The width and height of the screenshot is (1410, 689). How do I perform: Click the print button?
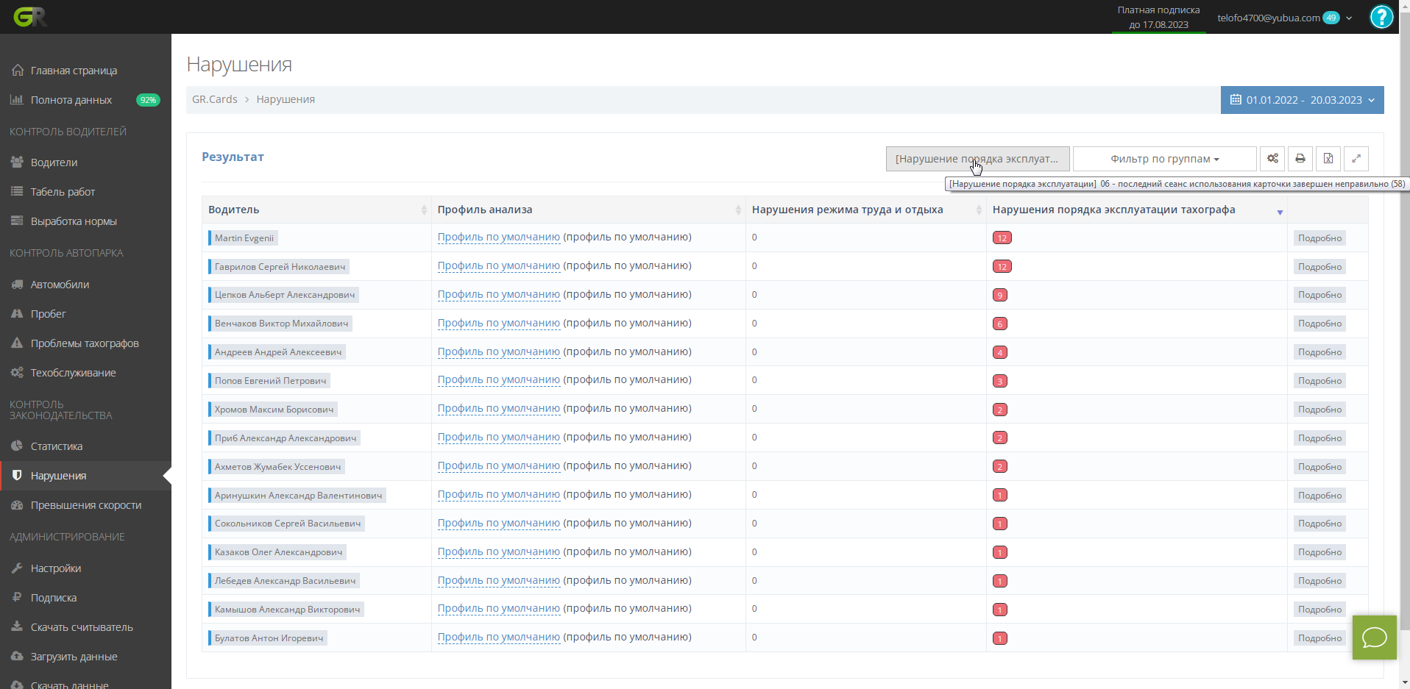tap(1300, 159)
